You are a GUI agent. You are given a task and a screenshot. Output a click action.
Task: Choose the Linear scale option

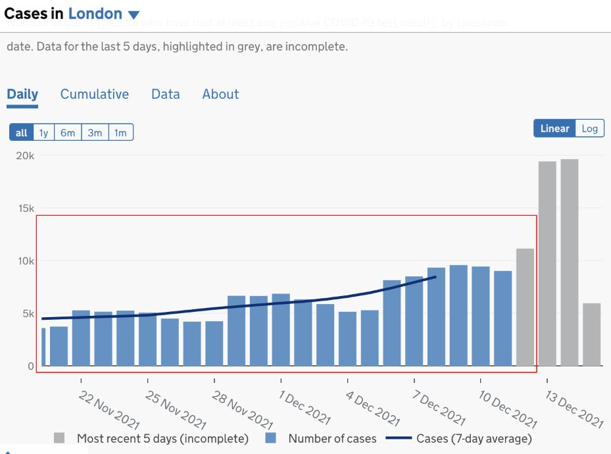554,128
